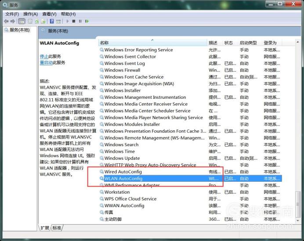Click the Export list toolbar icon

pyautogui.click(x=43, y=22)
